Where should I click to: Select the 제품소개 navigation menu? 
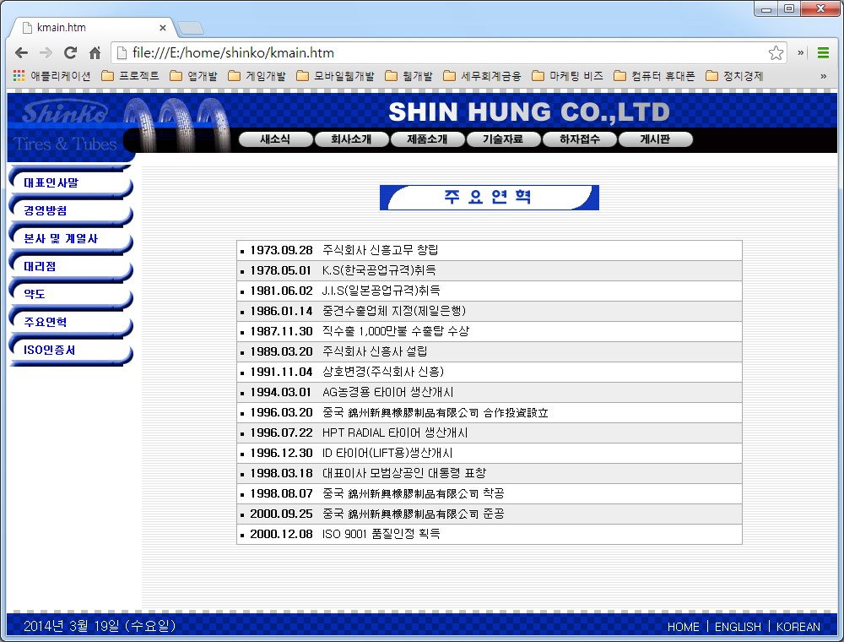[x=427, y=139]
